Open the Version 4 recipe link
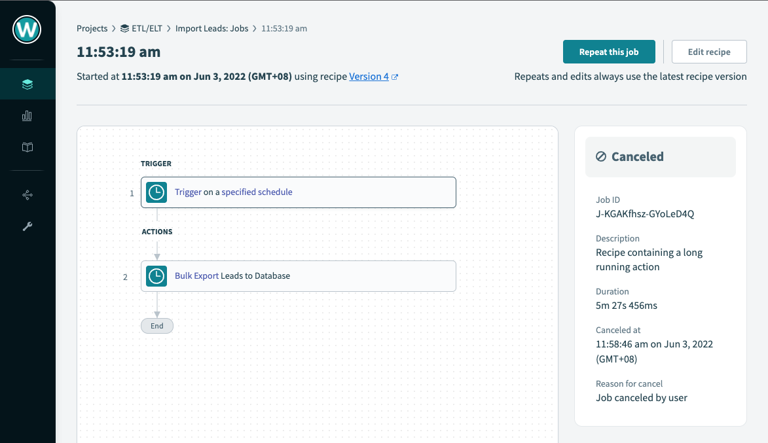 point(369,77)
